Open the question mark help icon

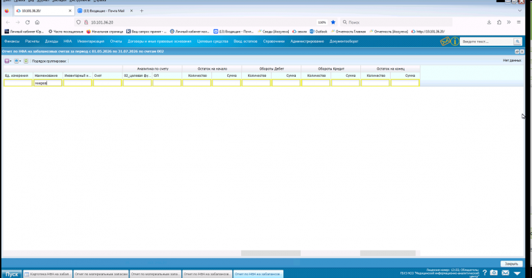click(x=484, y=272)
